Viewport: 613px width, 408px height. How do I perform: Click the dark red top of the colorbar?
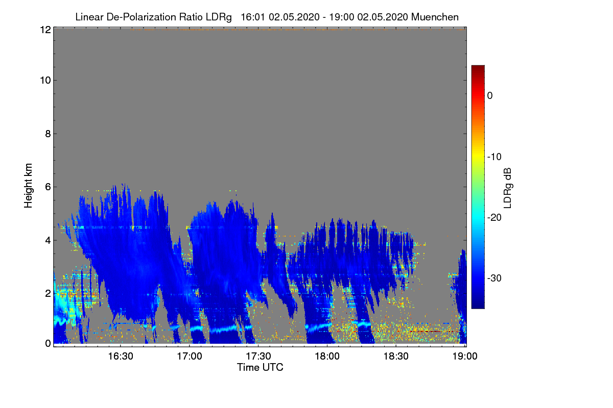pyautogui.click(x=478, y=69)
